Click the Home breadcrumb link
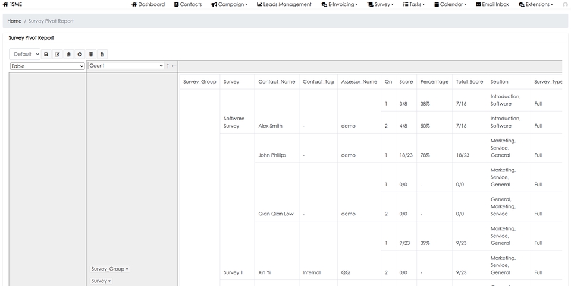Viewport: 571px width, 286px height. 14,21
